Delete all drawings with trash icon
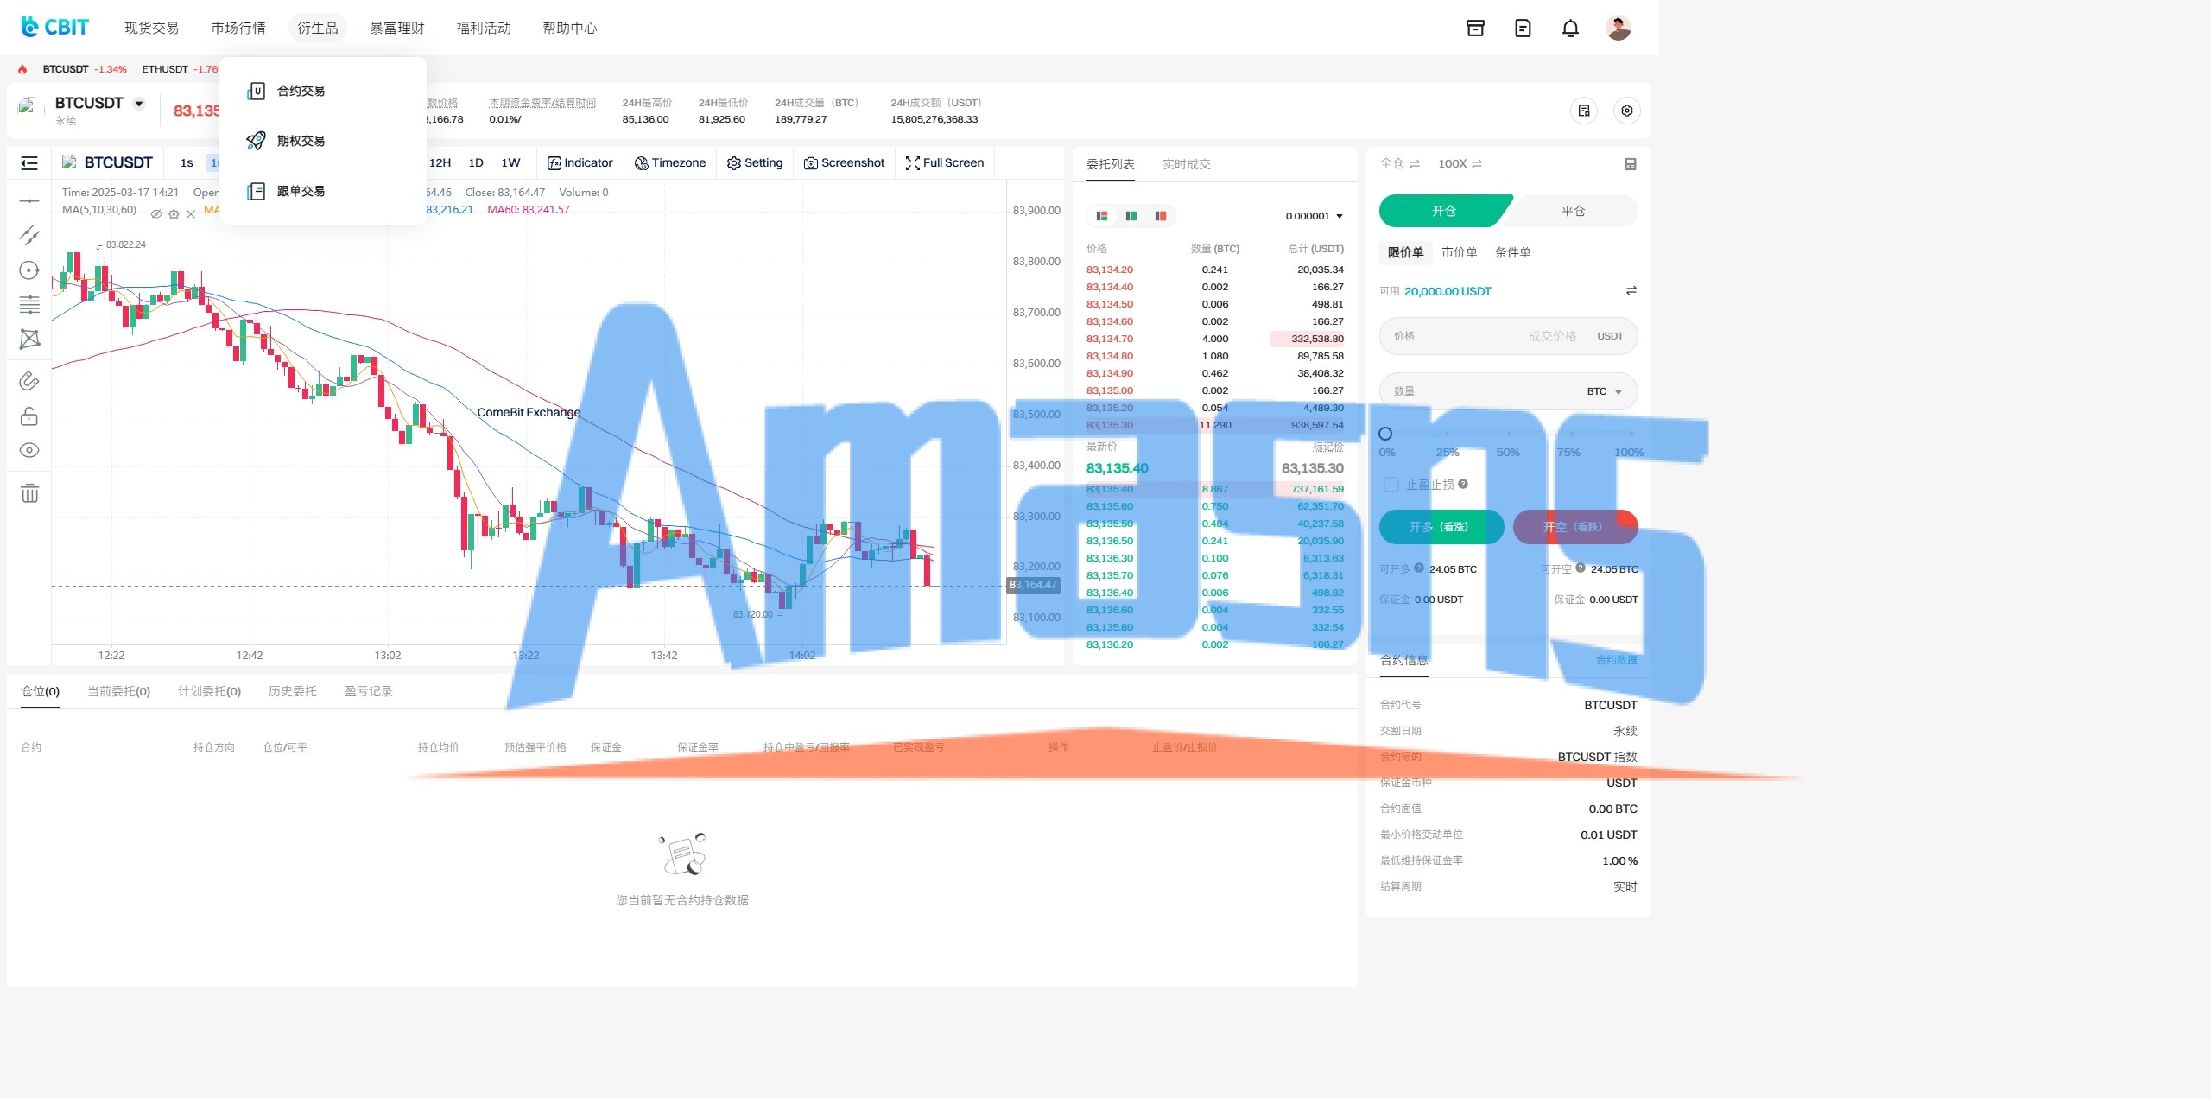The image size is (2211, 1098). tap(29, 493)
